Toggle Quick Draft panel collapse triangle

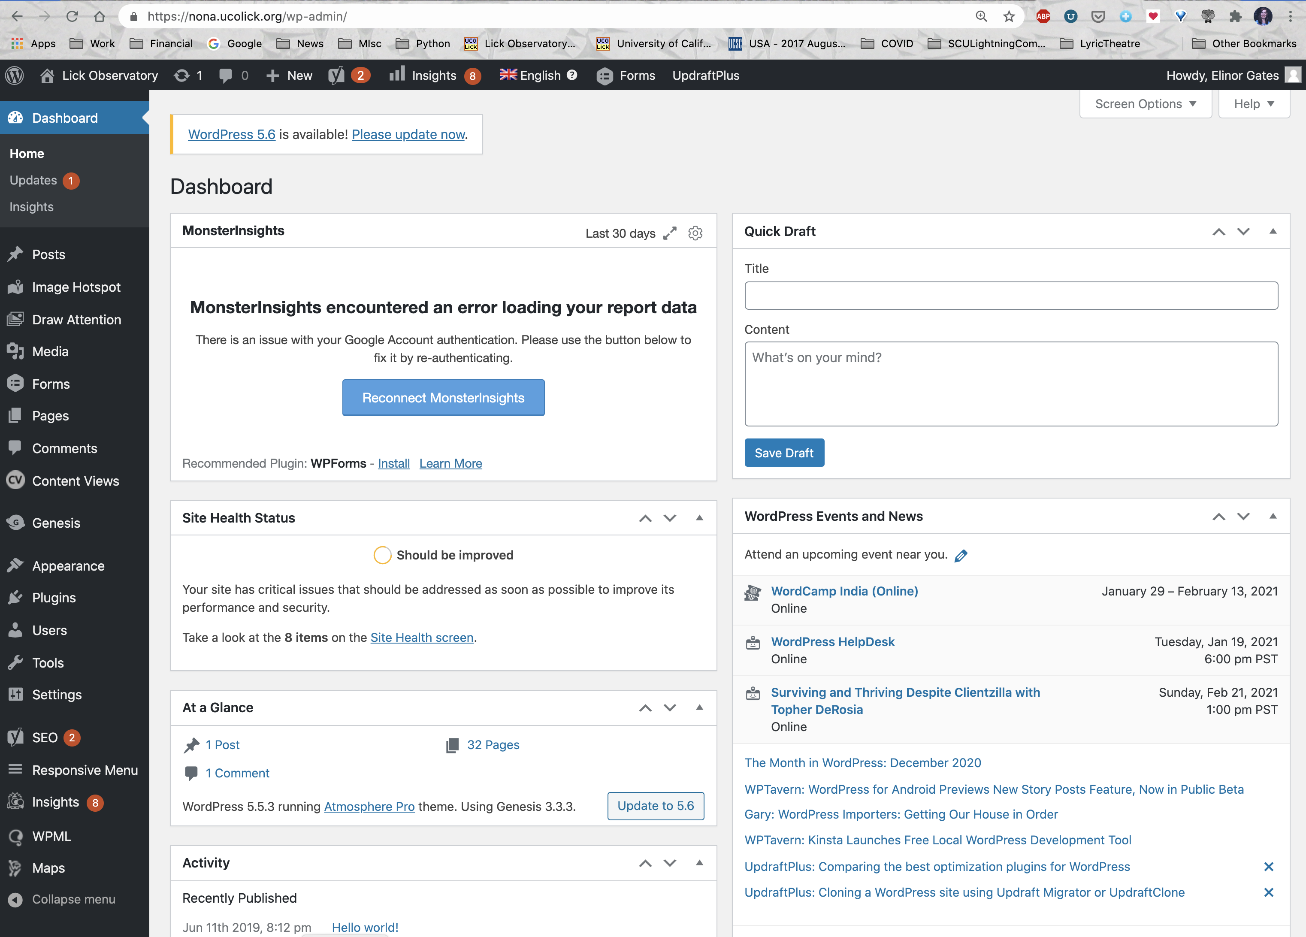pyautogui.click(x=1273, y=231)
